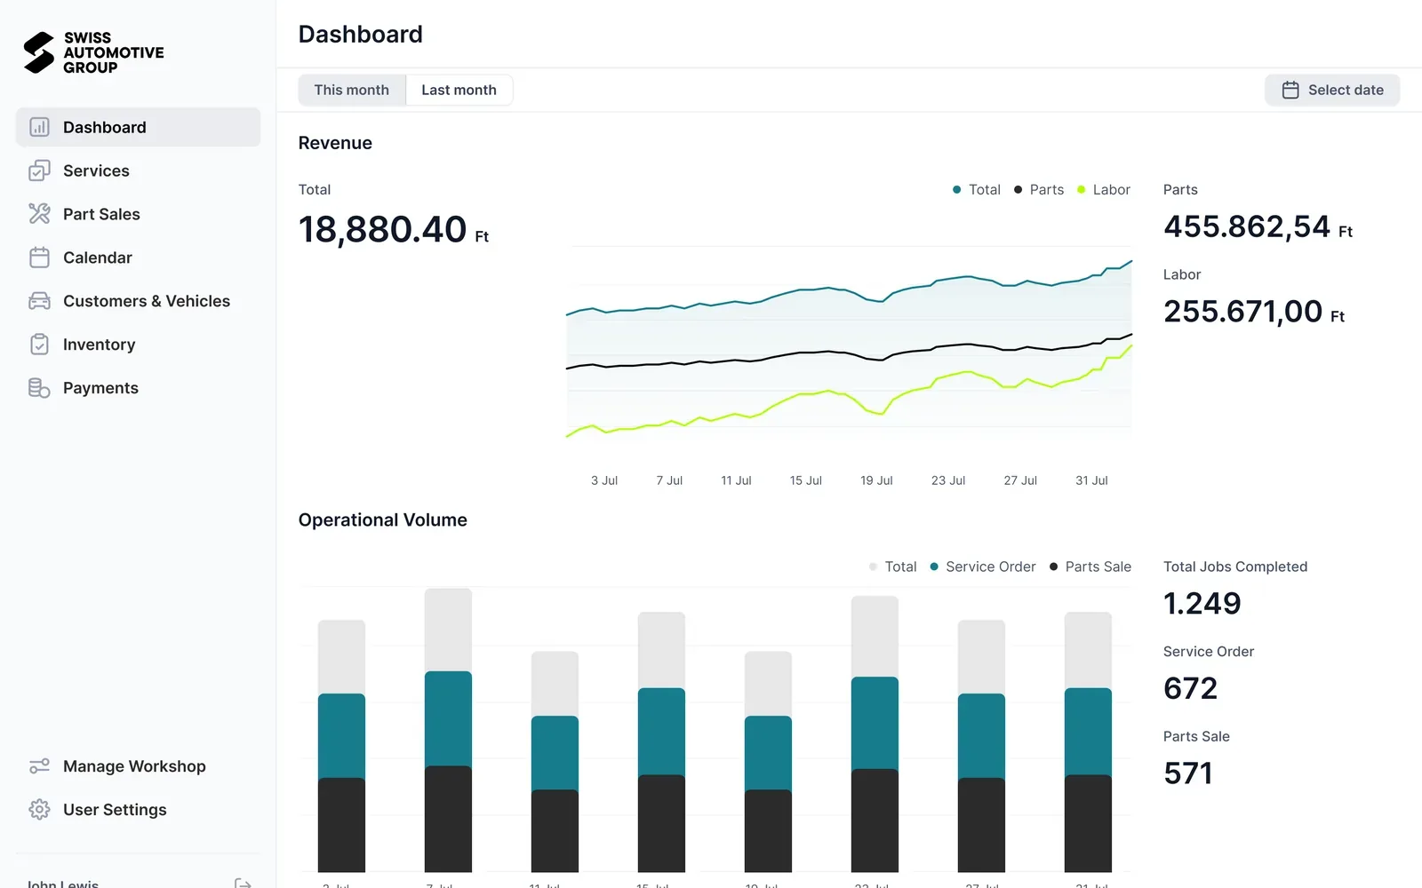Go to Part Sales
Viewport: 1422px width, 888px height.
(138, 214)
